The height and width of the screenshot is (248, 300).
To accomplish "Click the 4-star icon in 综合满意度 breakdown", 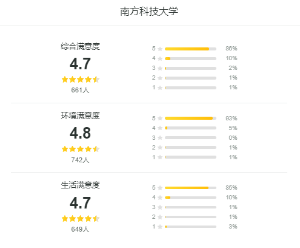I will coord(160,58).
